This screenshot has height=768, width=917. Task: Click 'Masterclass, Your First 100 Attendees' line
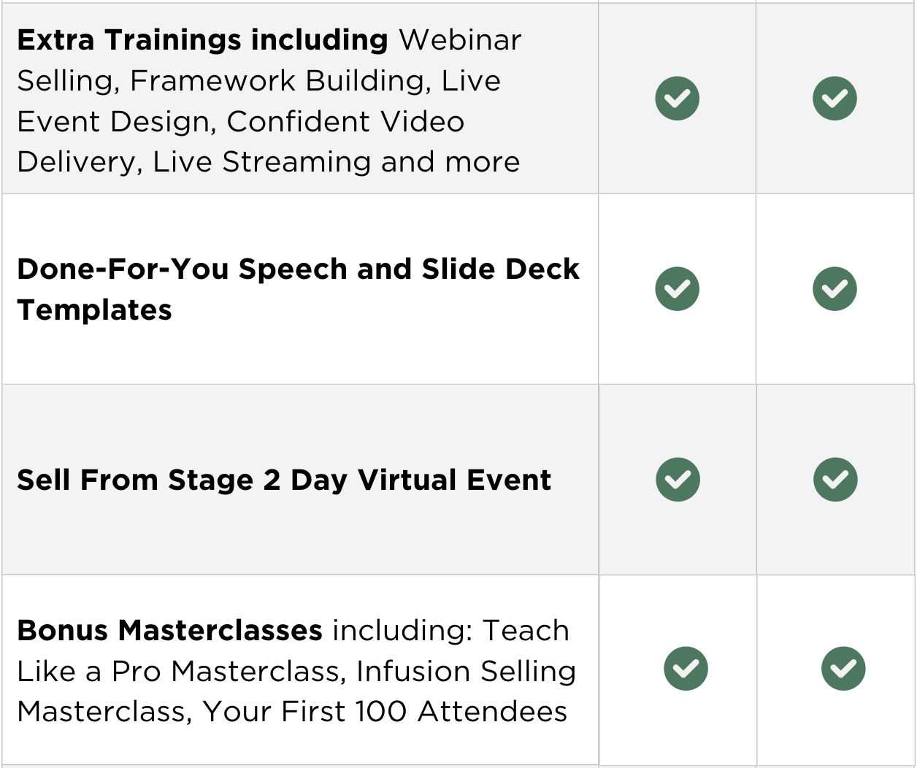pos(292,711)
